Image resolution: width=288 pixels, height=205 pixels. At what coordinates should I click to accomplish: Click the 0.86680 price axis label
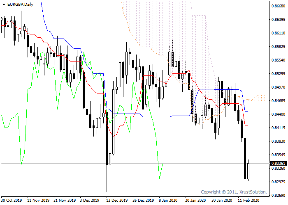[x=279, y=6]
